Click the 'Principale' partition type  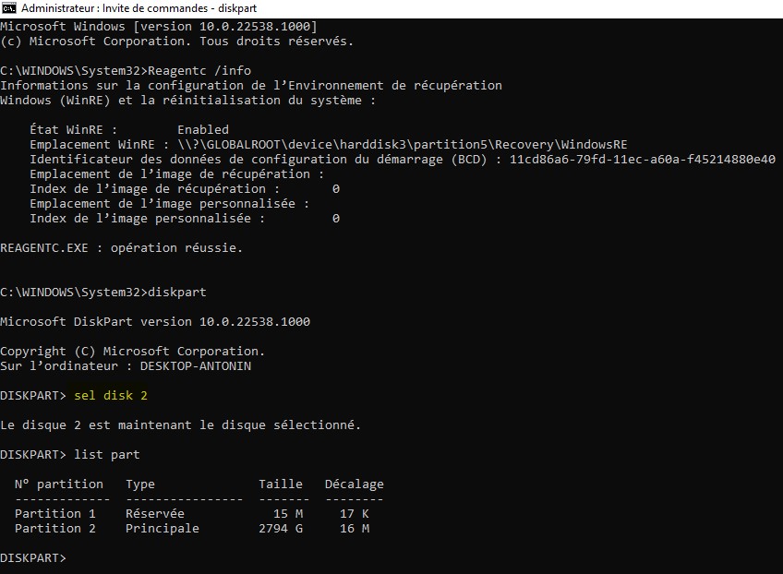pos(162,529)
